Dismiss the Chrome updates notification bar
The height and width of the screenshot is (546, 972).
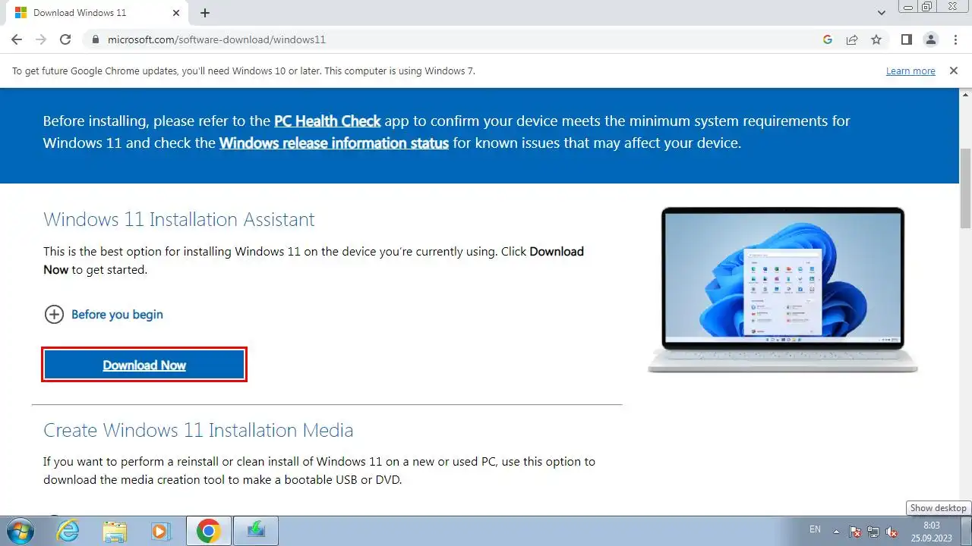pos(953,71)
